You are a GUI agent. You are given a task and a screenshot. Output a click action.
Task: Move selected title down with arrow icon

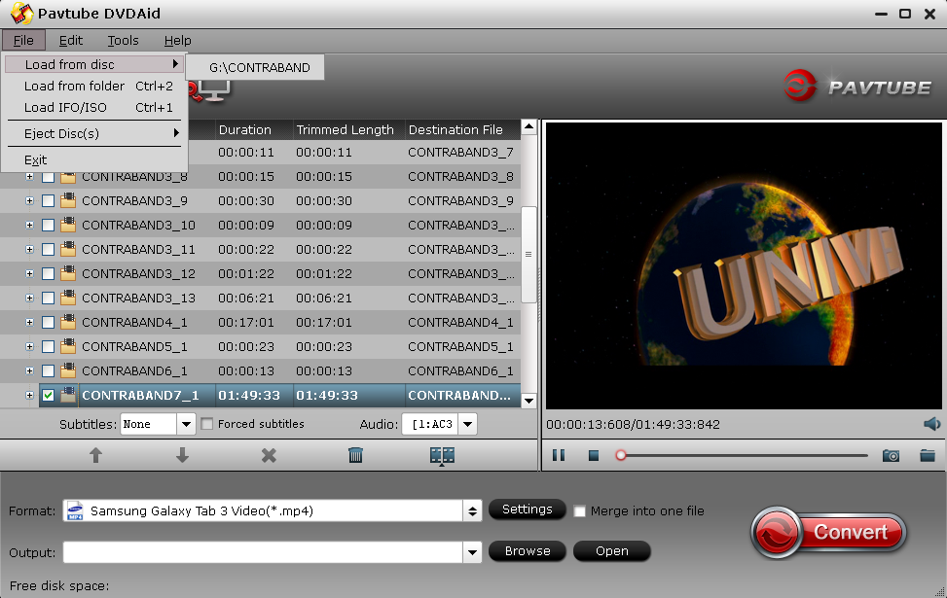(182, 455)
